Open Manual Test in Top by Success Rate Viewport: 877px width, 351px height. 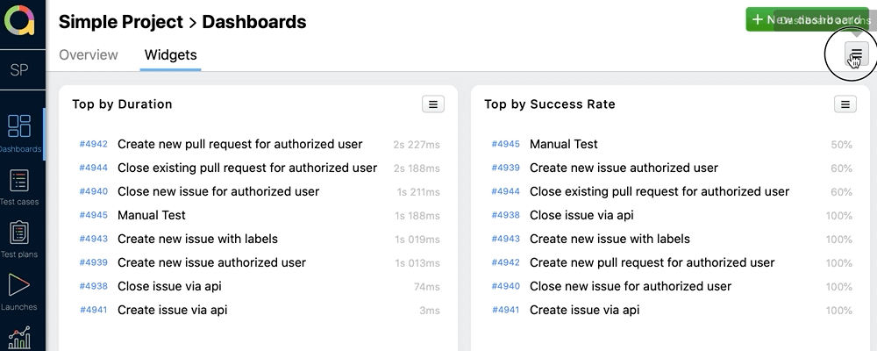coord(563,144)
